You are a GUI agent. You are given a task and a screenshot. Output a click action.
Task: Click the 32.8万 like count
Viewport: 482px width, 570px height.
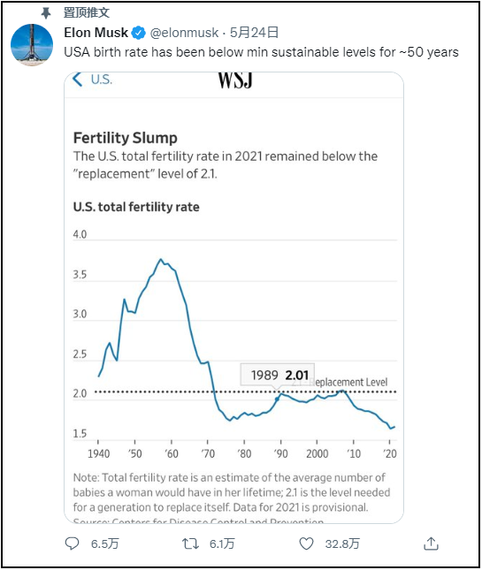point(342,543)
